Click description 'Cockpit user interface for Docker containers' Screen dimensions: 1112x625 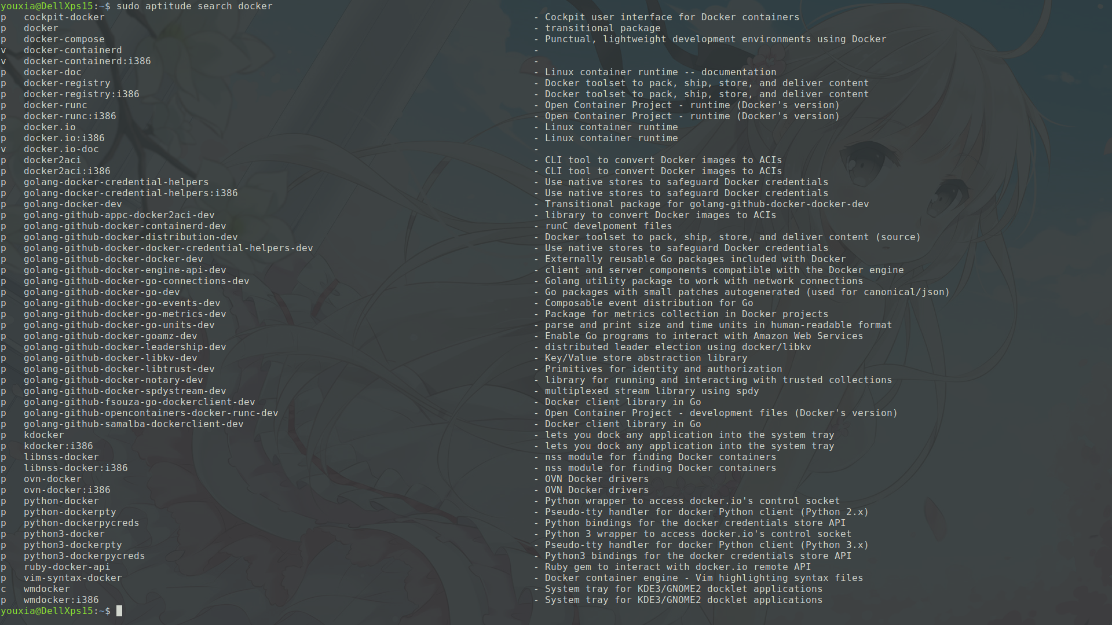(x=672, y=17)
